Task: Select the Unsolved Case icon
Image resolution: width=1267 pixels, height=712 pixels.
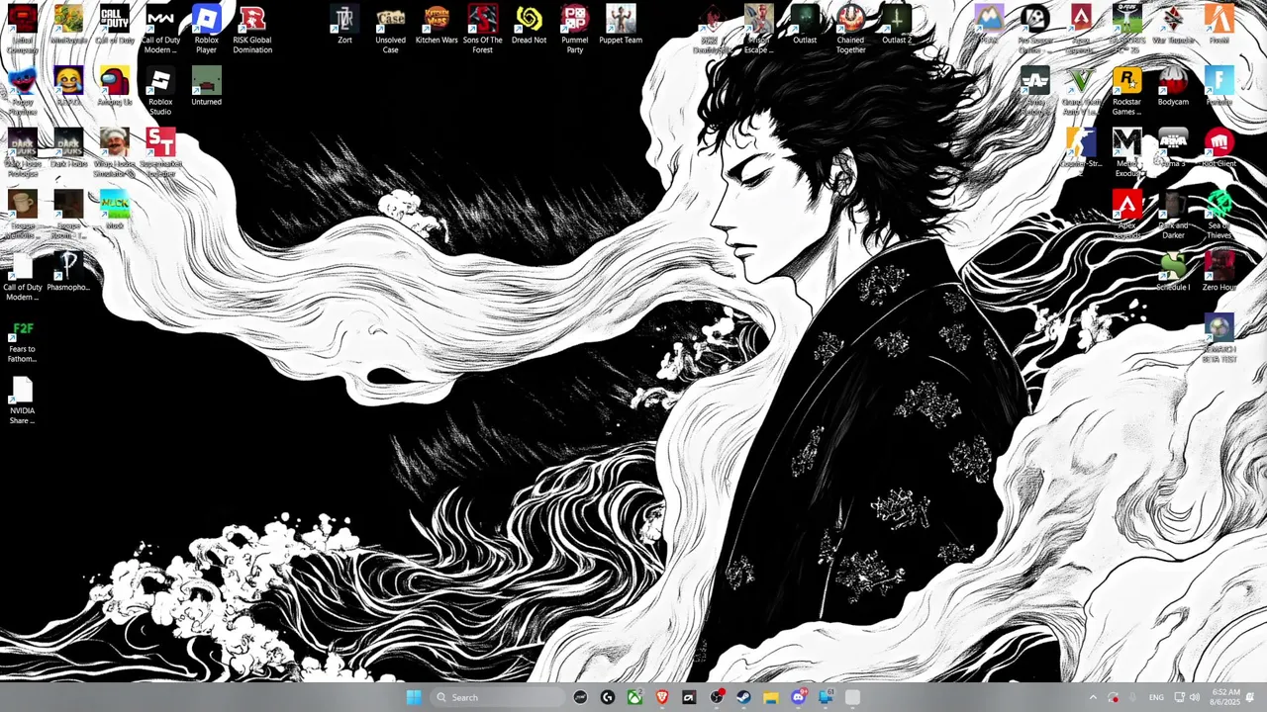Action: (390, 29)
